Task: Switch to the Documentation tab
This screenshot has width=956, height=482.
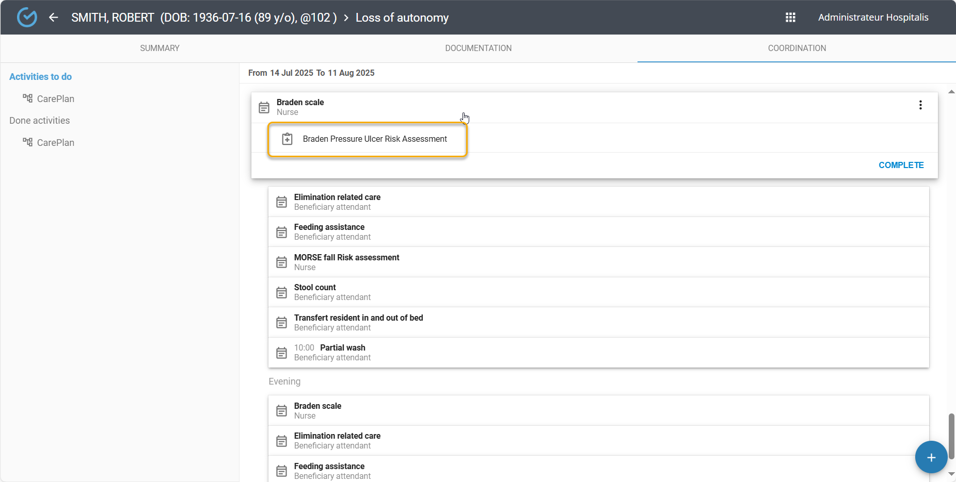Action: 478,48
